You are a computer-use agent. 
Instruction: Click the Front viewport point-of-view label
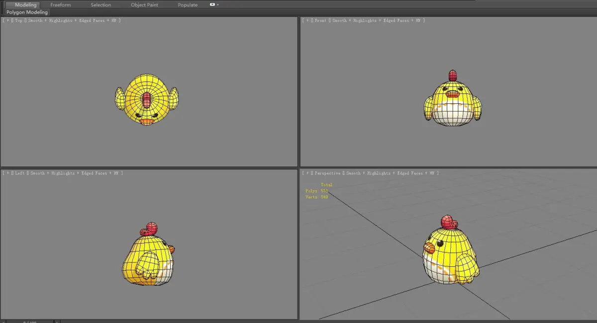pos(320,20)
